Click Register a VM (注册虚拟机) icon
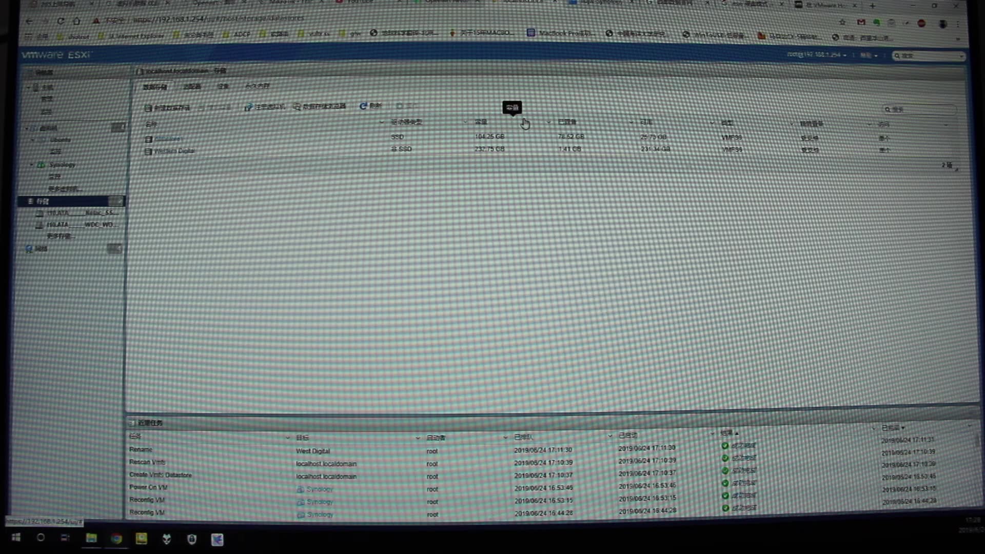This screenshot has height=554, width=985. (248, 107)
